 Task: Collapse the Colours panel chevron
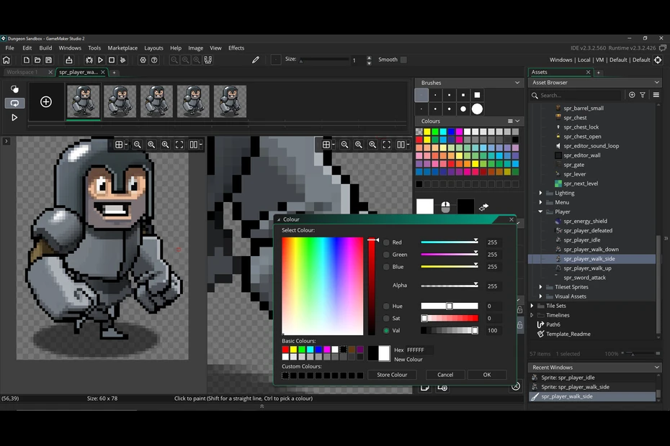coord(517,121)
